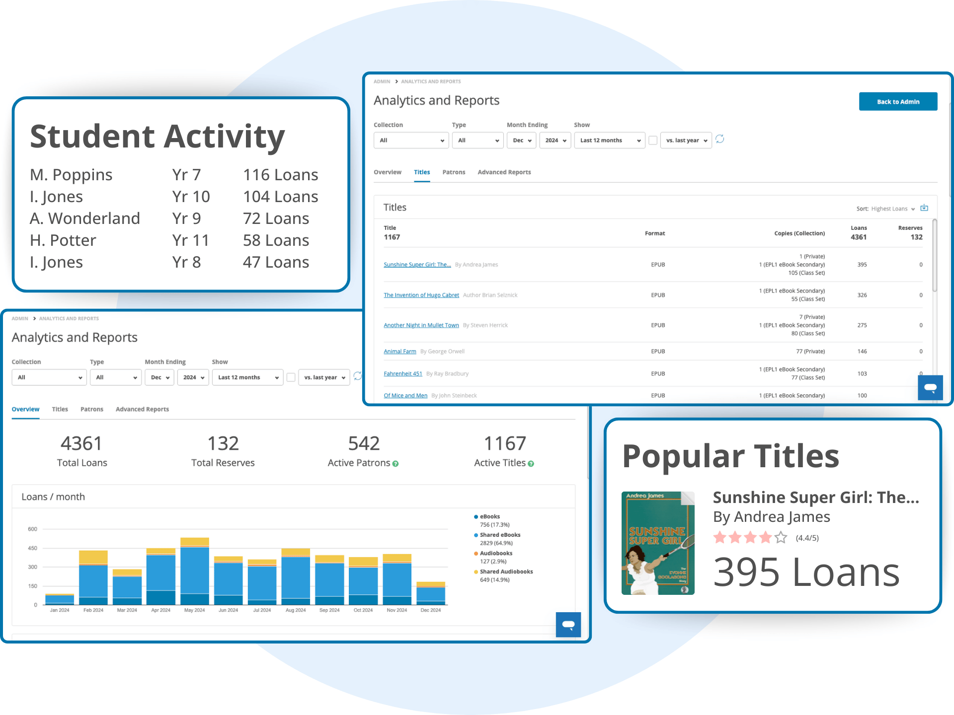
Task: Open the 2024 year selector
Action: coord(555,140)
